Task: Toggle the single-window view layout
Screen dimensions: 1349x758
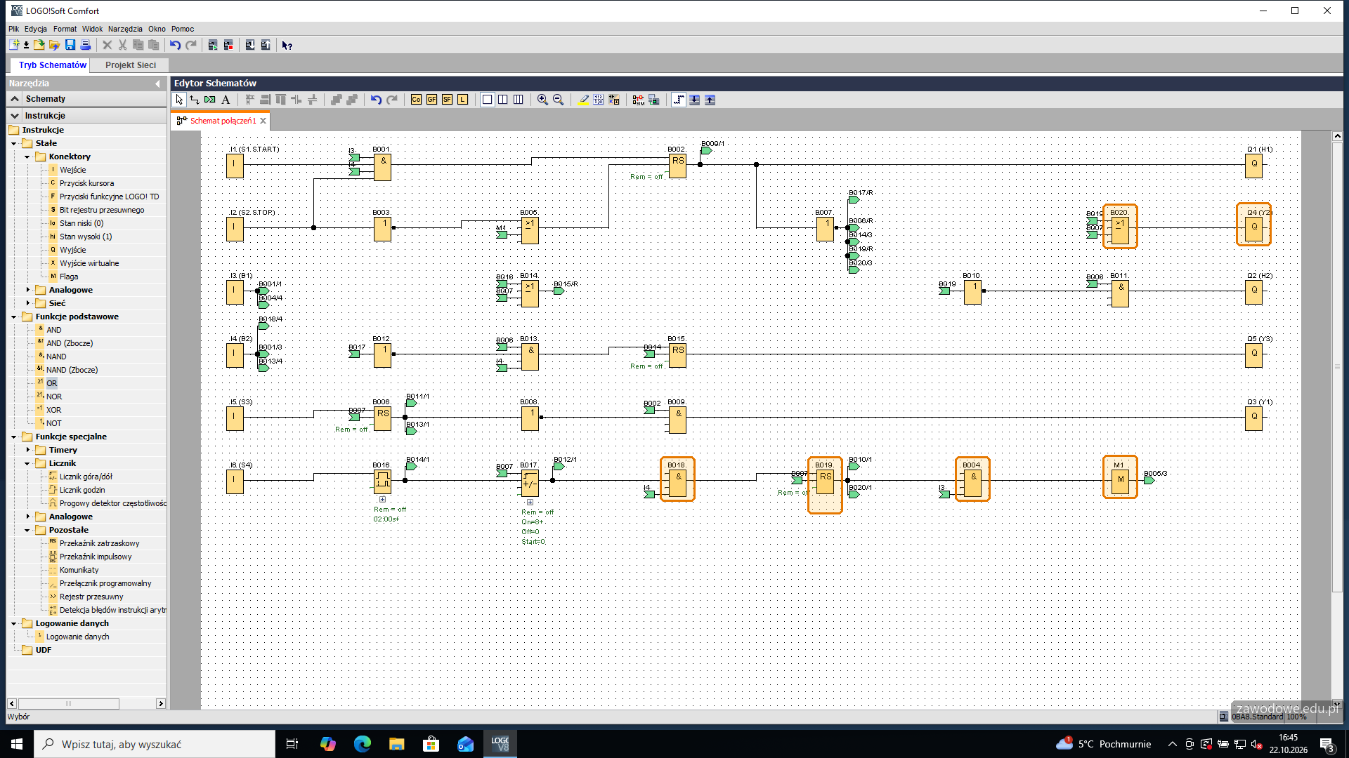Action: pyautogui.click(x=487, y=100)
